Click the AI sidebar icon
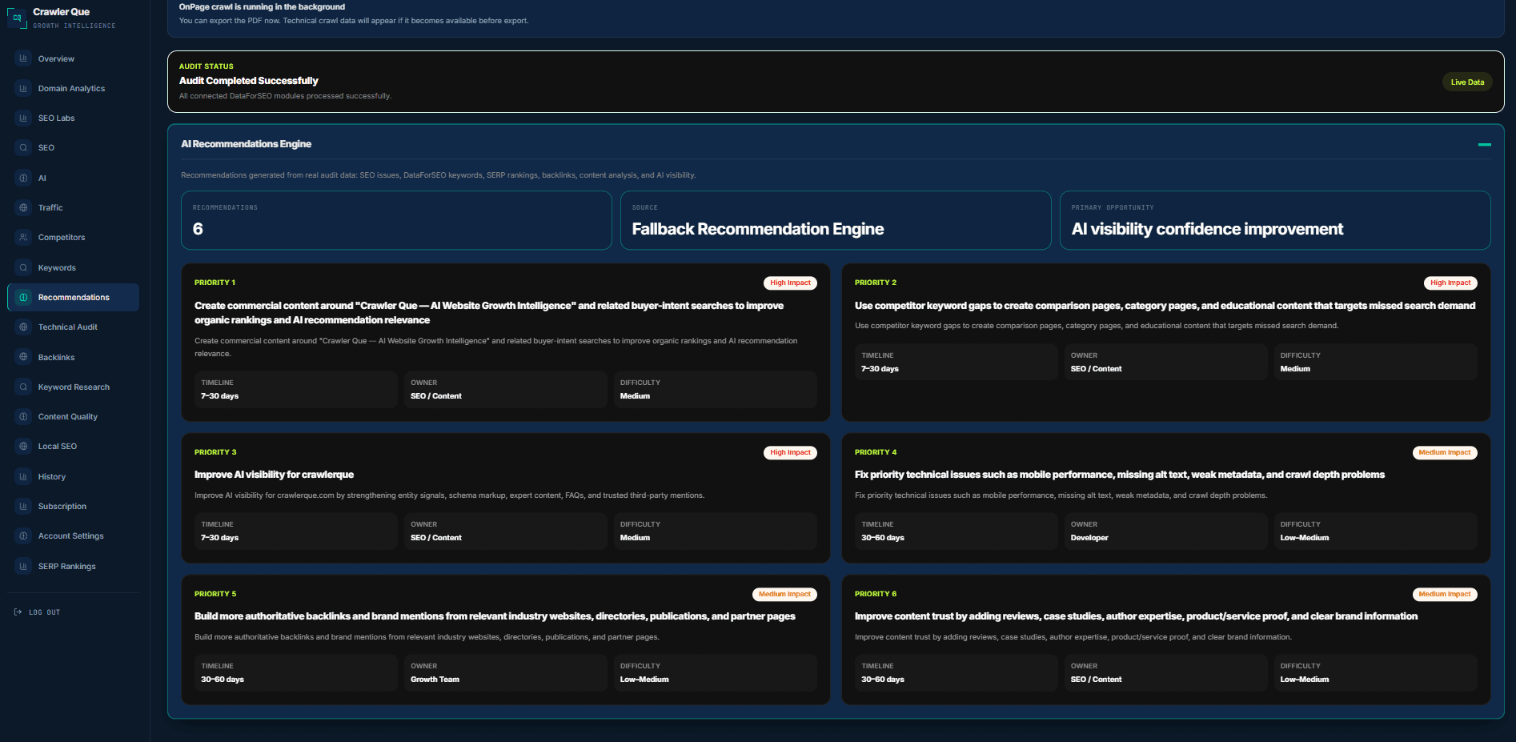The height and width of the screenshot is (742, 1516). 23,178
